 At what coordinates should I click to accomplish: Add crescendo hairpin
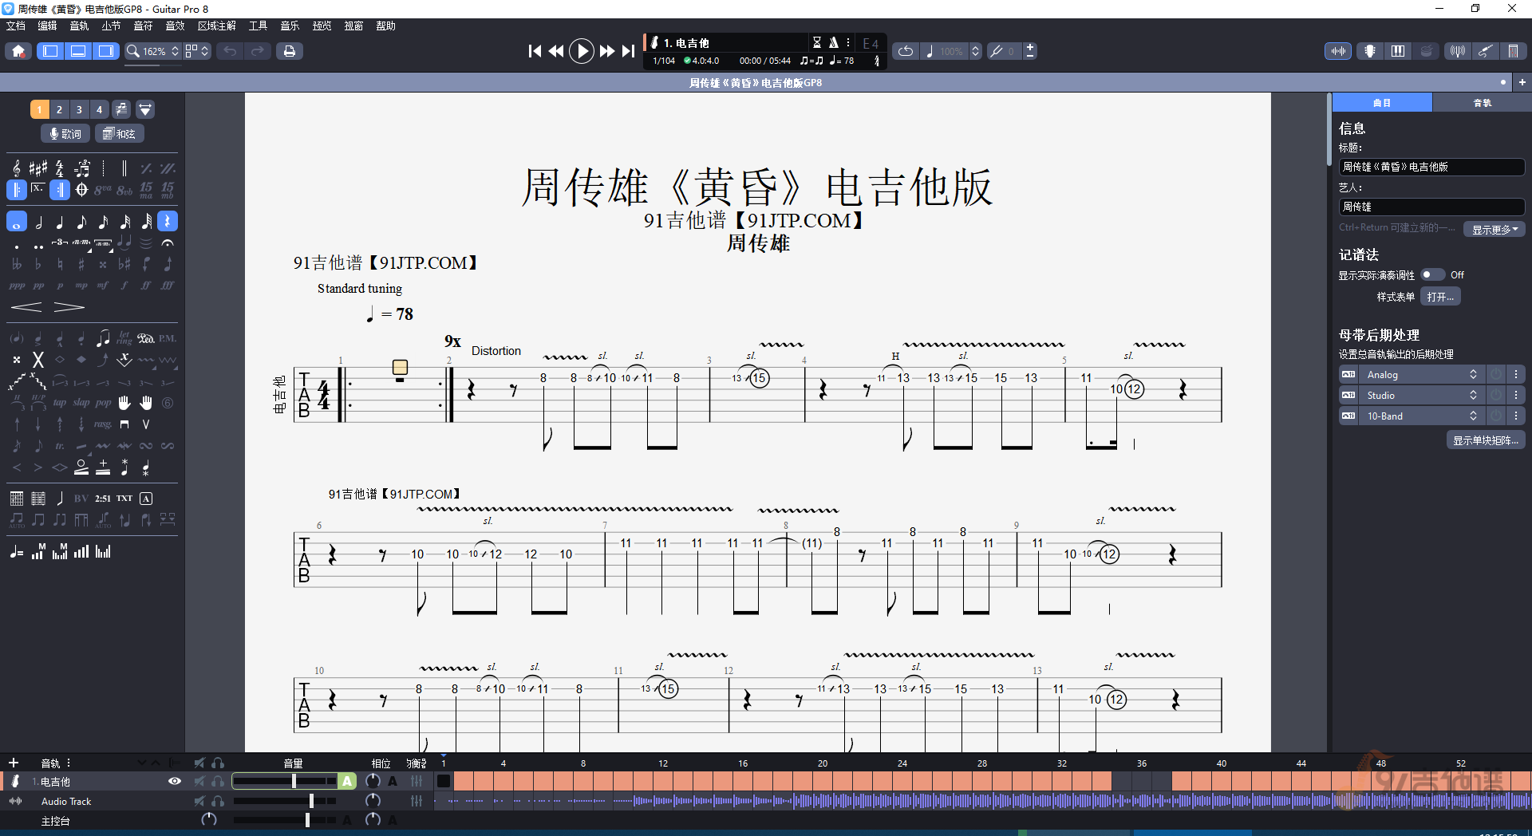click(x=26, y=307)
